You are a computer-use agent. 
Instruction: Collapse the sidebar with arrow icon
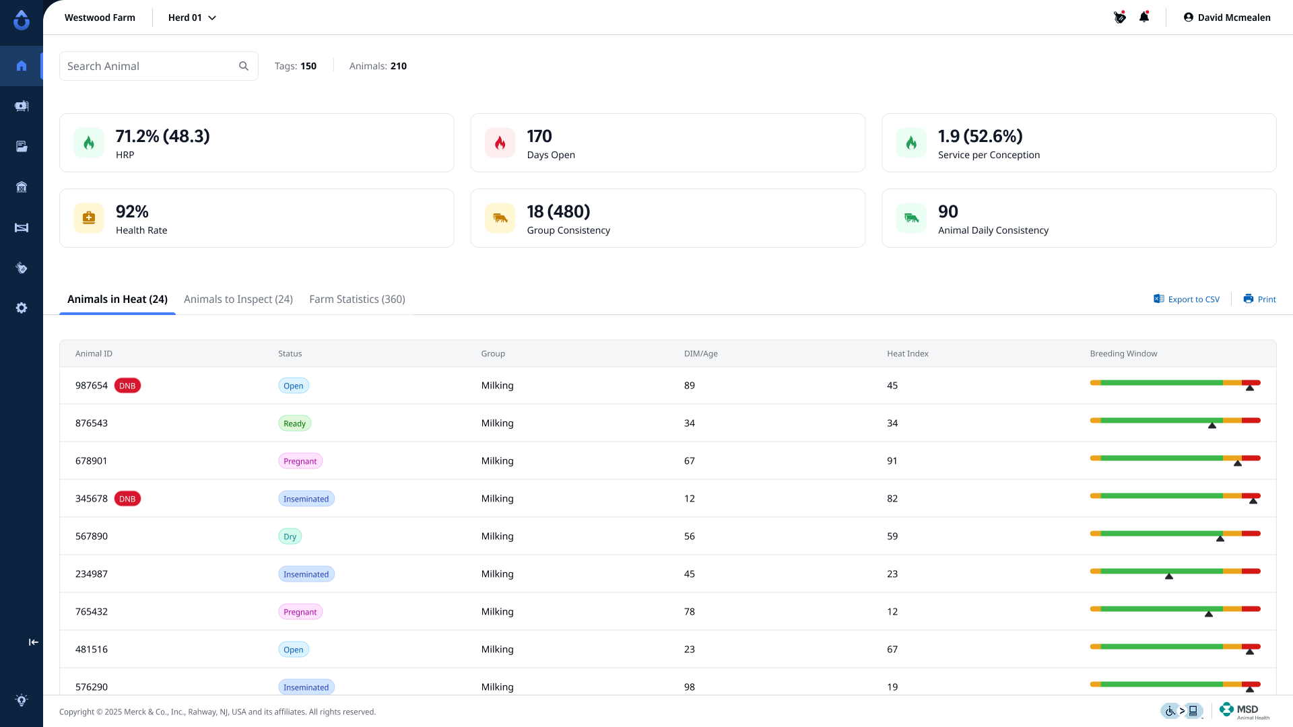tap(33, 642)
